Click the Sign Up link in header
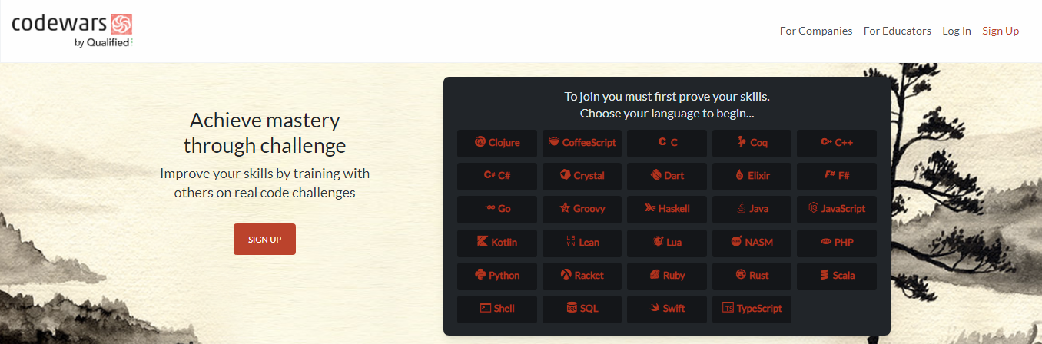Screen dimensions: 1042x344 click(1001, 31)
